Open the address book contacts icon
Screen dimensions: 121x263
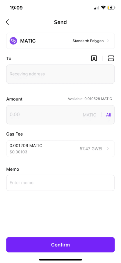pos(94,58)
